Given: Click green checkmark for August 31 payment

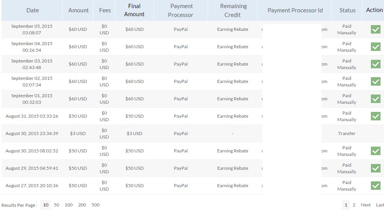Looking at the screenshot, I should coord(375,116).
